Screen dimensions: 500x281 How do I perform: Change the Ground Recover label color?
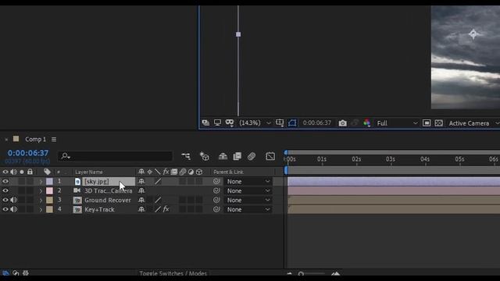tap(49, 200)
